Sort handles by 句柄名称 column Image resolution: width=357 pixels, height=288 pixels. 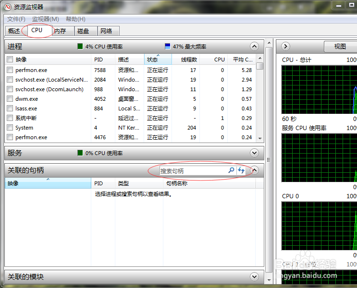tap(209, 183)
